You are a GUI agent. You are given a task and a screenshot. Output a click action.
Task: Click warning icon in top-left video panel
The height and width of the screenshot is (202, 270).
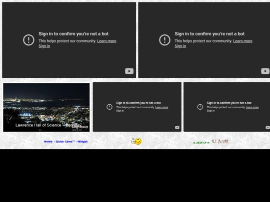pos(28,40)
